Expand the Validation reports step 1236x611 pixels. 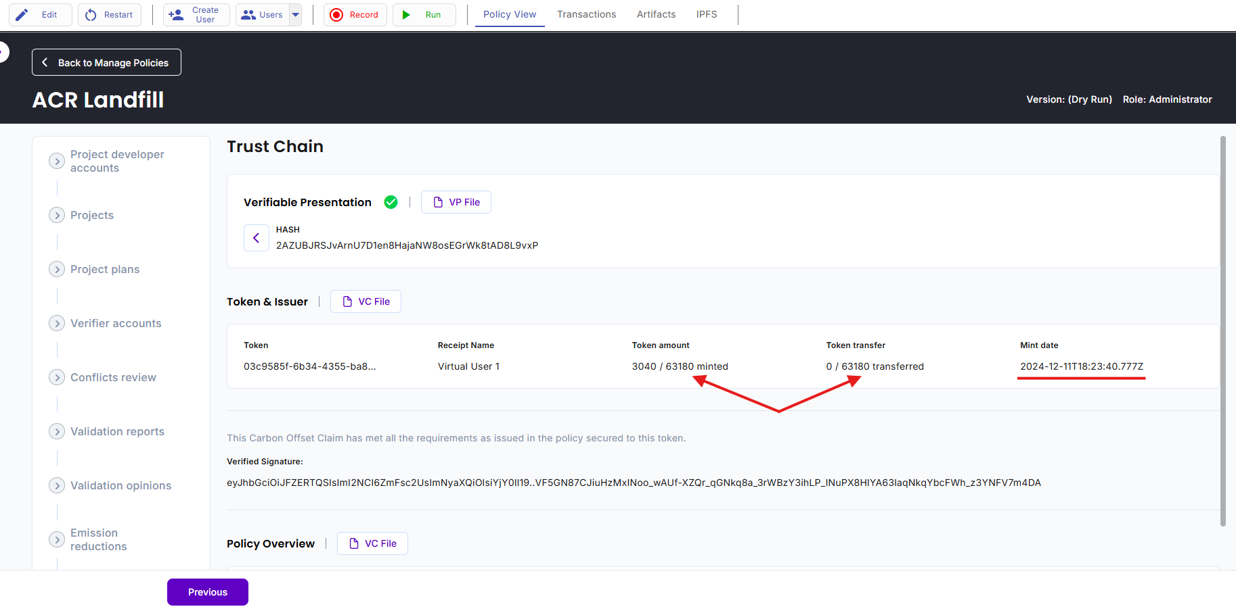[x=57, y=431]
